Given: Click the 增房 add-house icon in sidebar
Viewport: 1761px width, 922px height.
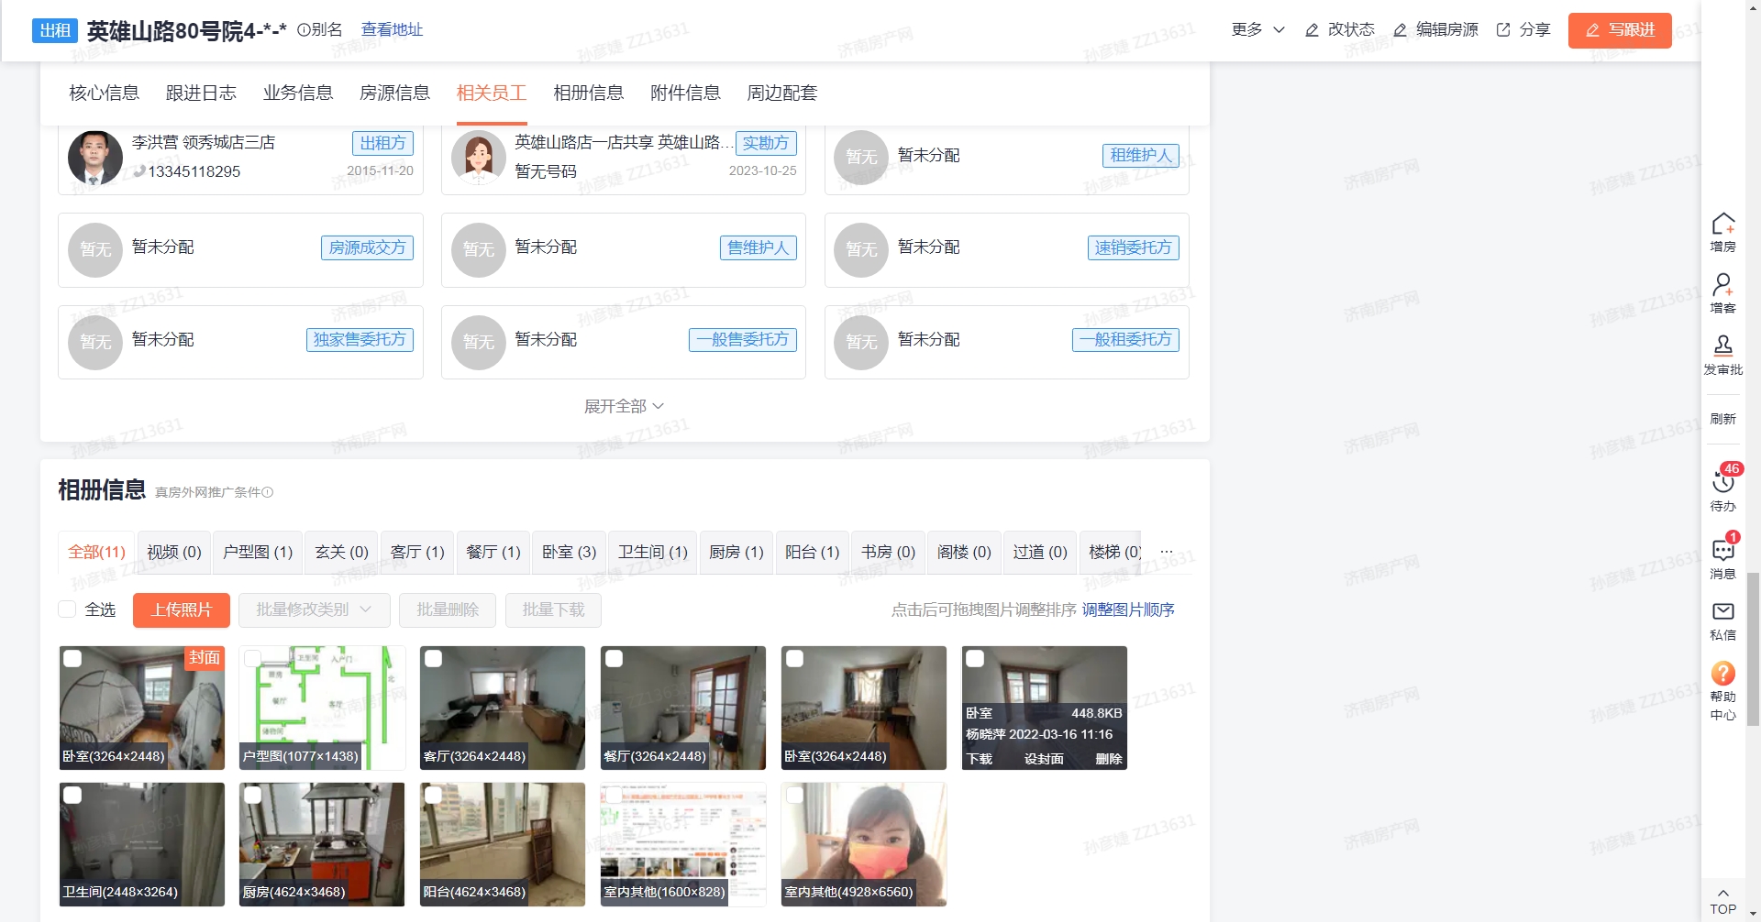Looking at the screenshot, I should 1722,225.
